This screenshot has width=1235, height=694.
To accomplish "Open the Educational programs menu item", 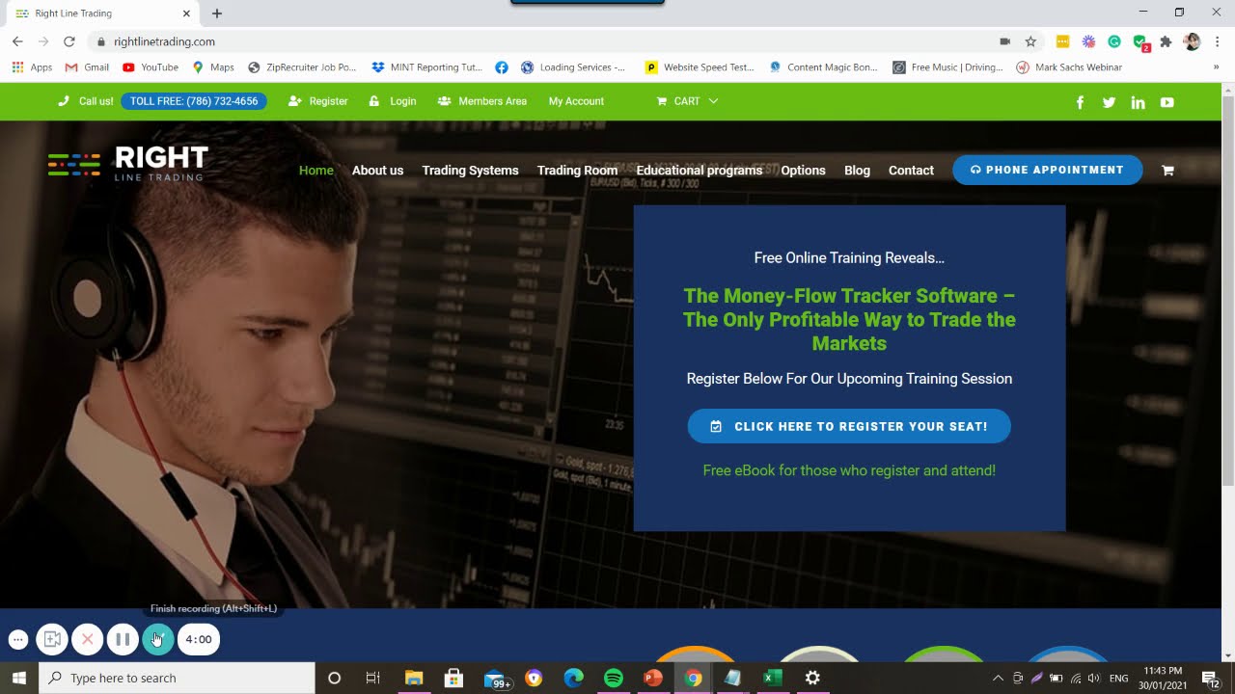I will pos(699,171).
